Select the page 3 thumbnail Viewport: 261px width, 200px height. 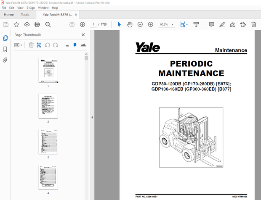[x=48, y=141]
